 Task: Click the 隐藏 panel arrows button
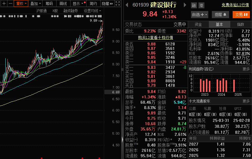[107, 3]
